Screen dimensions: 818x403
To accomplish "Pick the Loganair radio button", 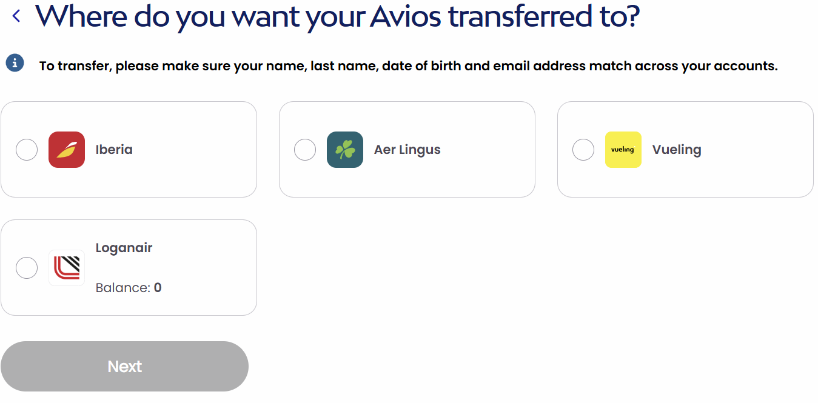I will pos(27,268).
